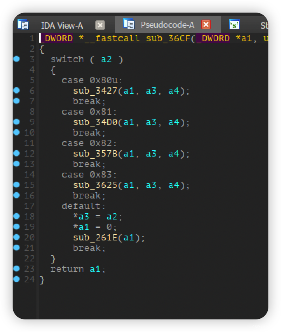Toggle breakpoint dot on line 23

(x=16, y=268)
